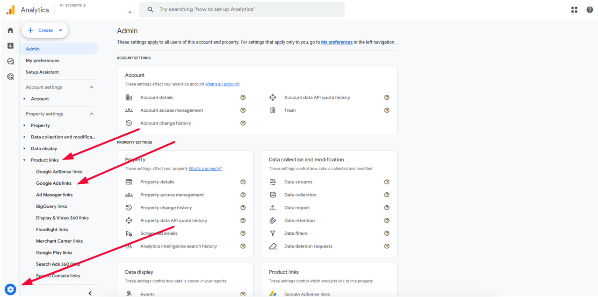Open the top-right help icon
The image size is (598, 297).
(590, 10)
